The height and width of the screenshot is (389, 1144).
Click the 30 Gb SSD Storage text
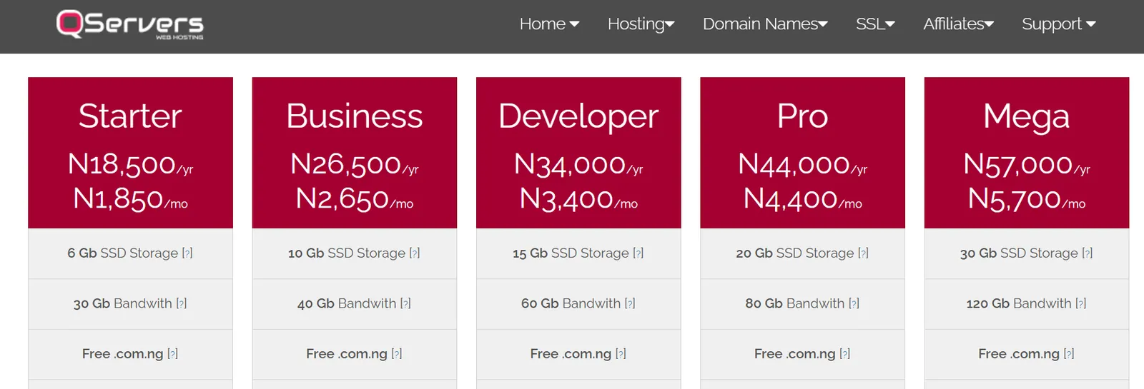tap(1019, 253)
